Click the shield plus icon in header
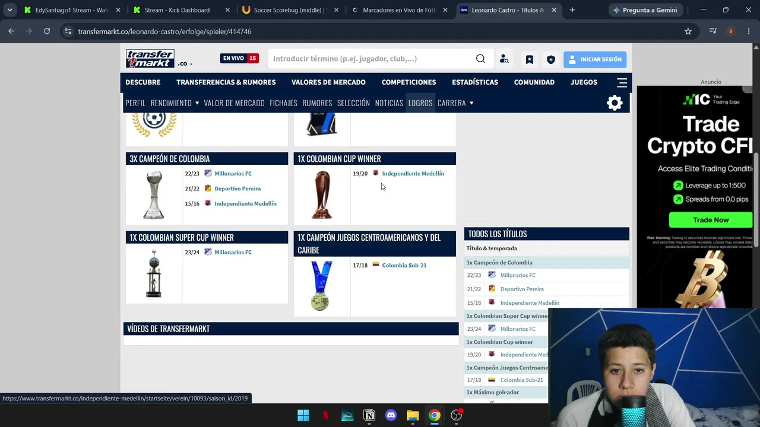 (551, 59)
